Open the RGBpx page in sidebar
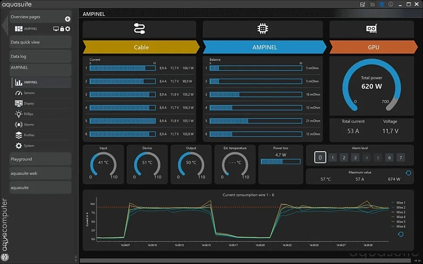This screenshot has height=264, width=423. tap(29, 114)
